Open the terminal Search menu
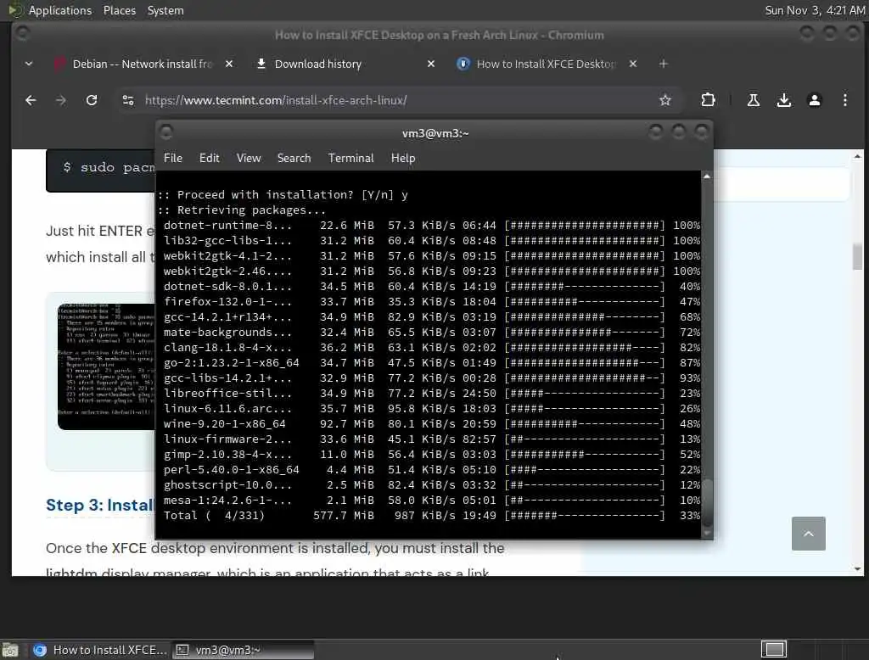The height and width of the screenshot is (660, 869). [294, 158]
